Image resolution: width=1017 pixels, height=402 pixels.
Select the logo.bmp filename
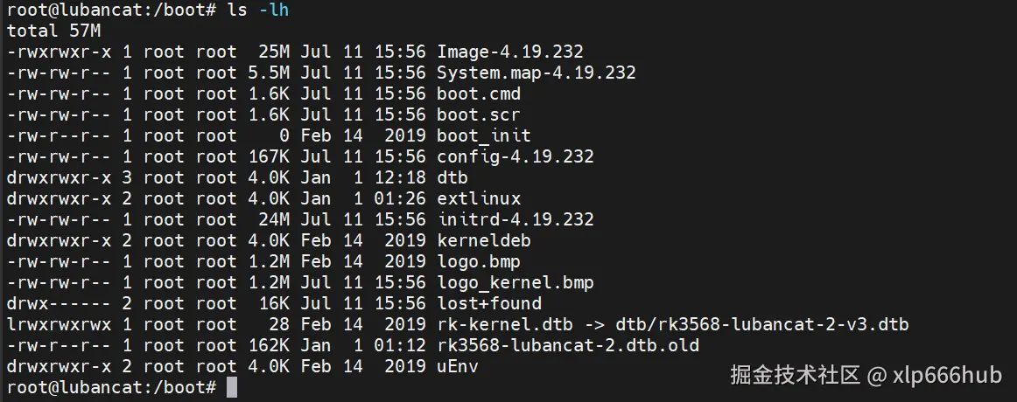[478, 261]
